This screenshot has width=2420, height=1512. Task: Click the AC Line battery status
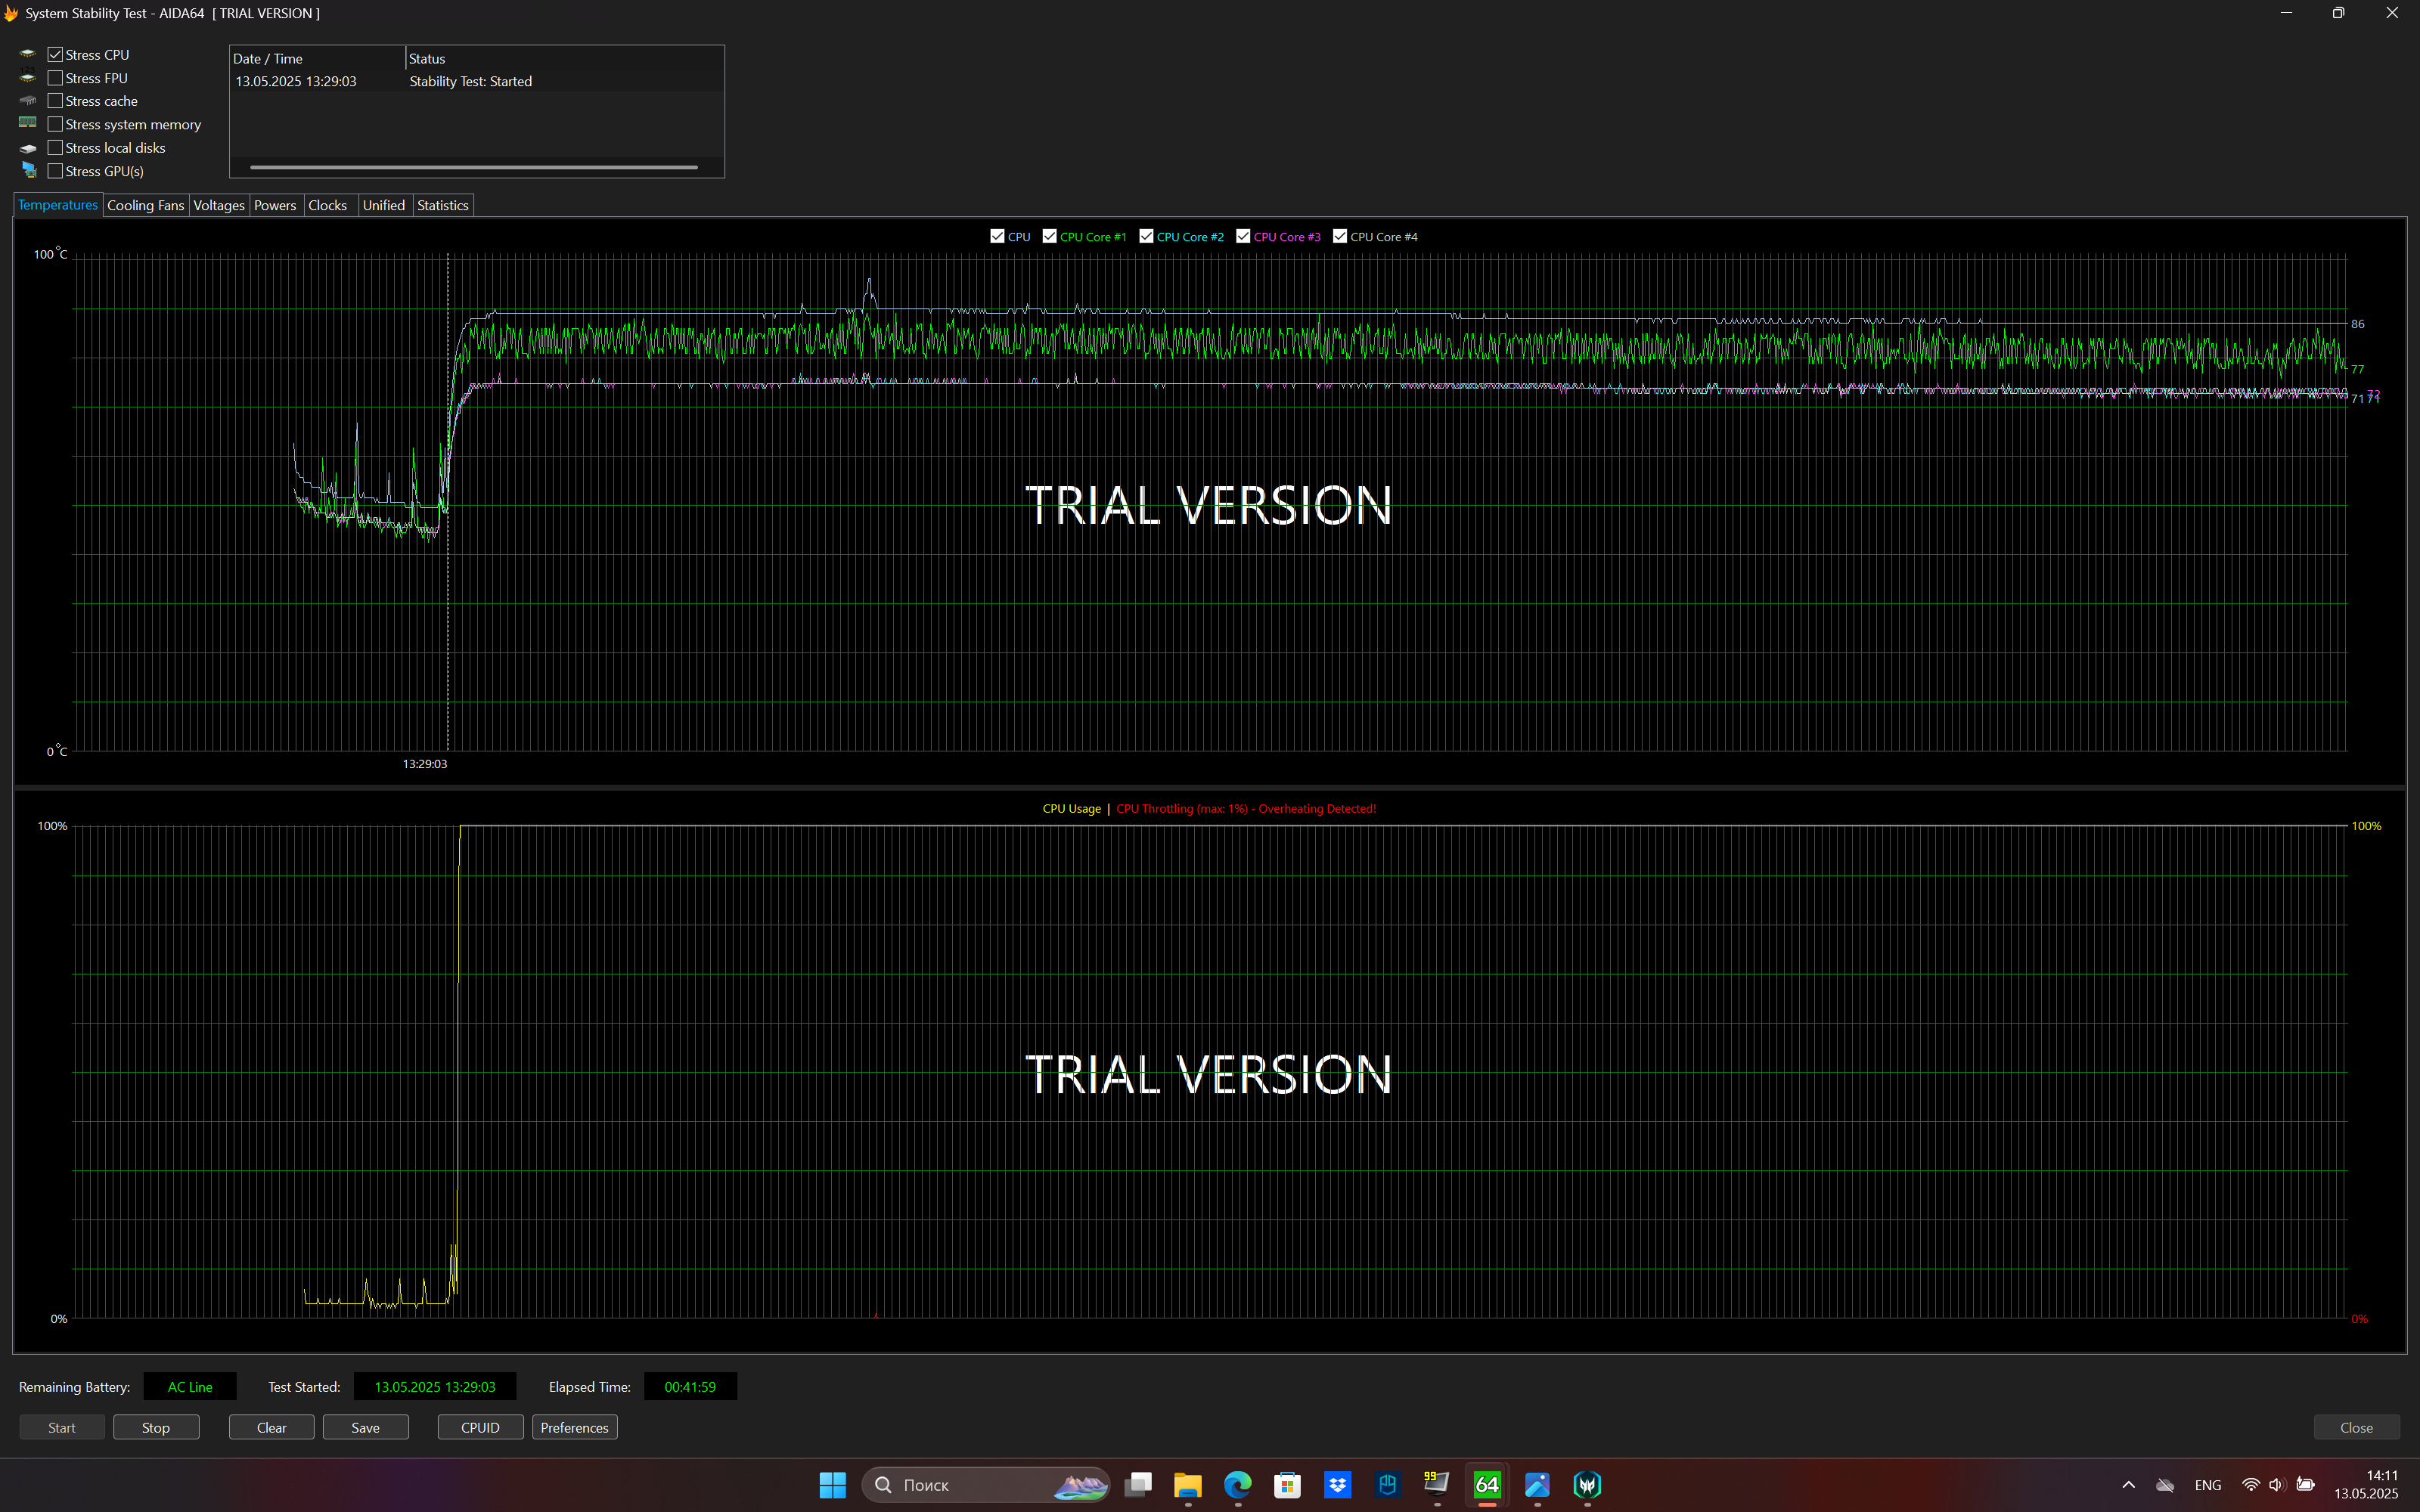click(190, 1387)
